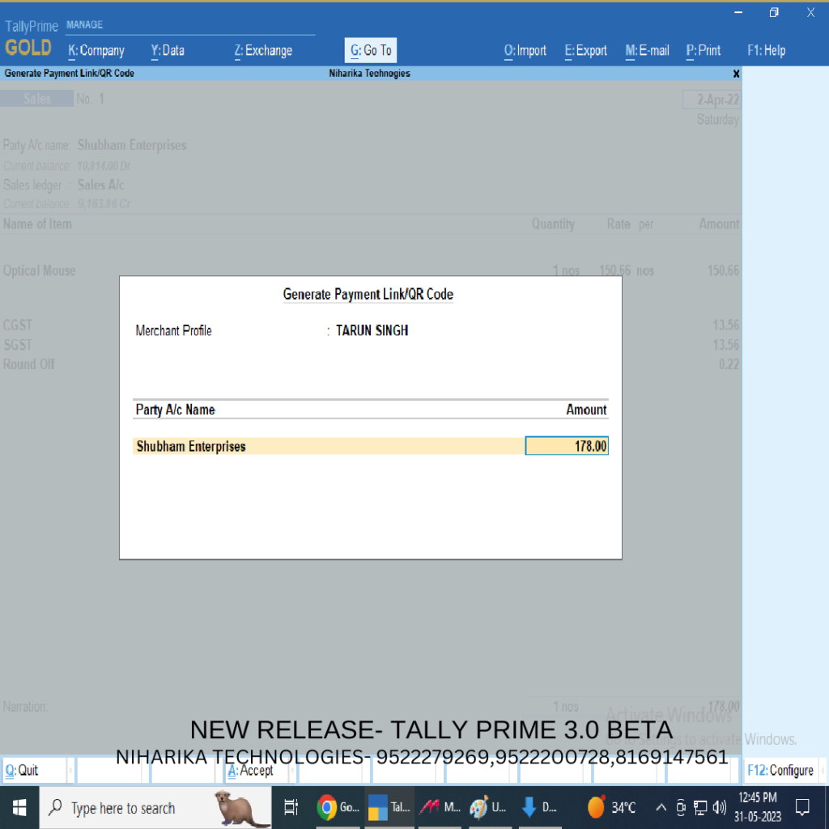This screenshot has width=829, height=829.
Task: Click the Niharika Technogies company title
Action: tap(369, 74)
